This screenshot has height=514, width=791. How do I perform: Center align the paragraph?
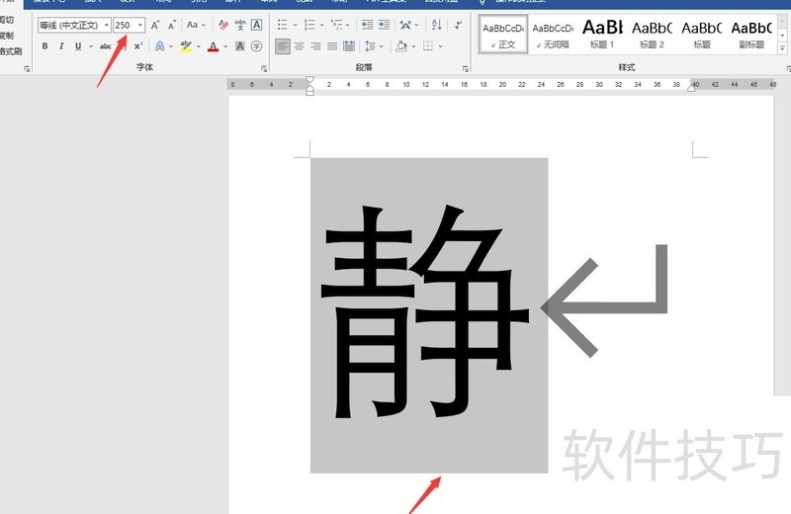300,46
